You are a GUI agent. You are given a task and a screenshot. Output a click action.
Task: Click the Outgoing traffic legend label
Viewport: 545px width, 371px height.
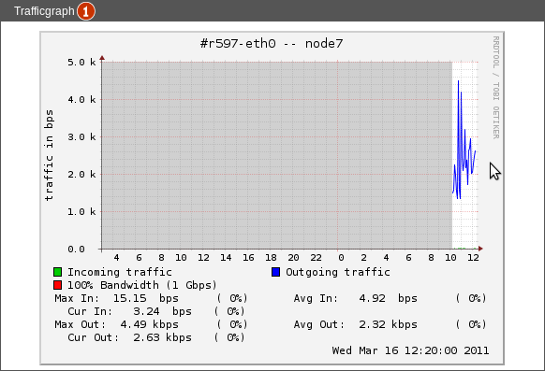tap(338, 272)
